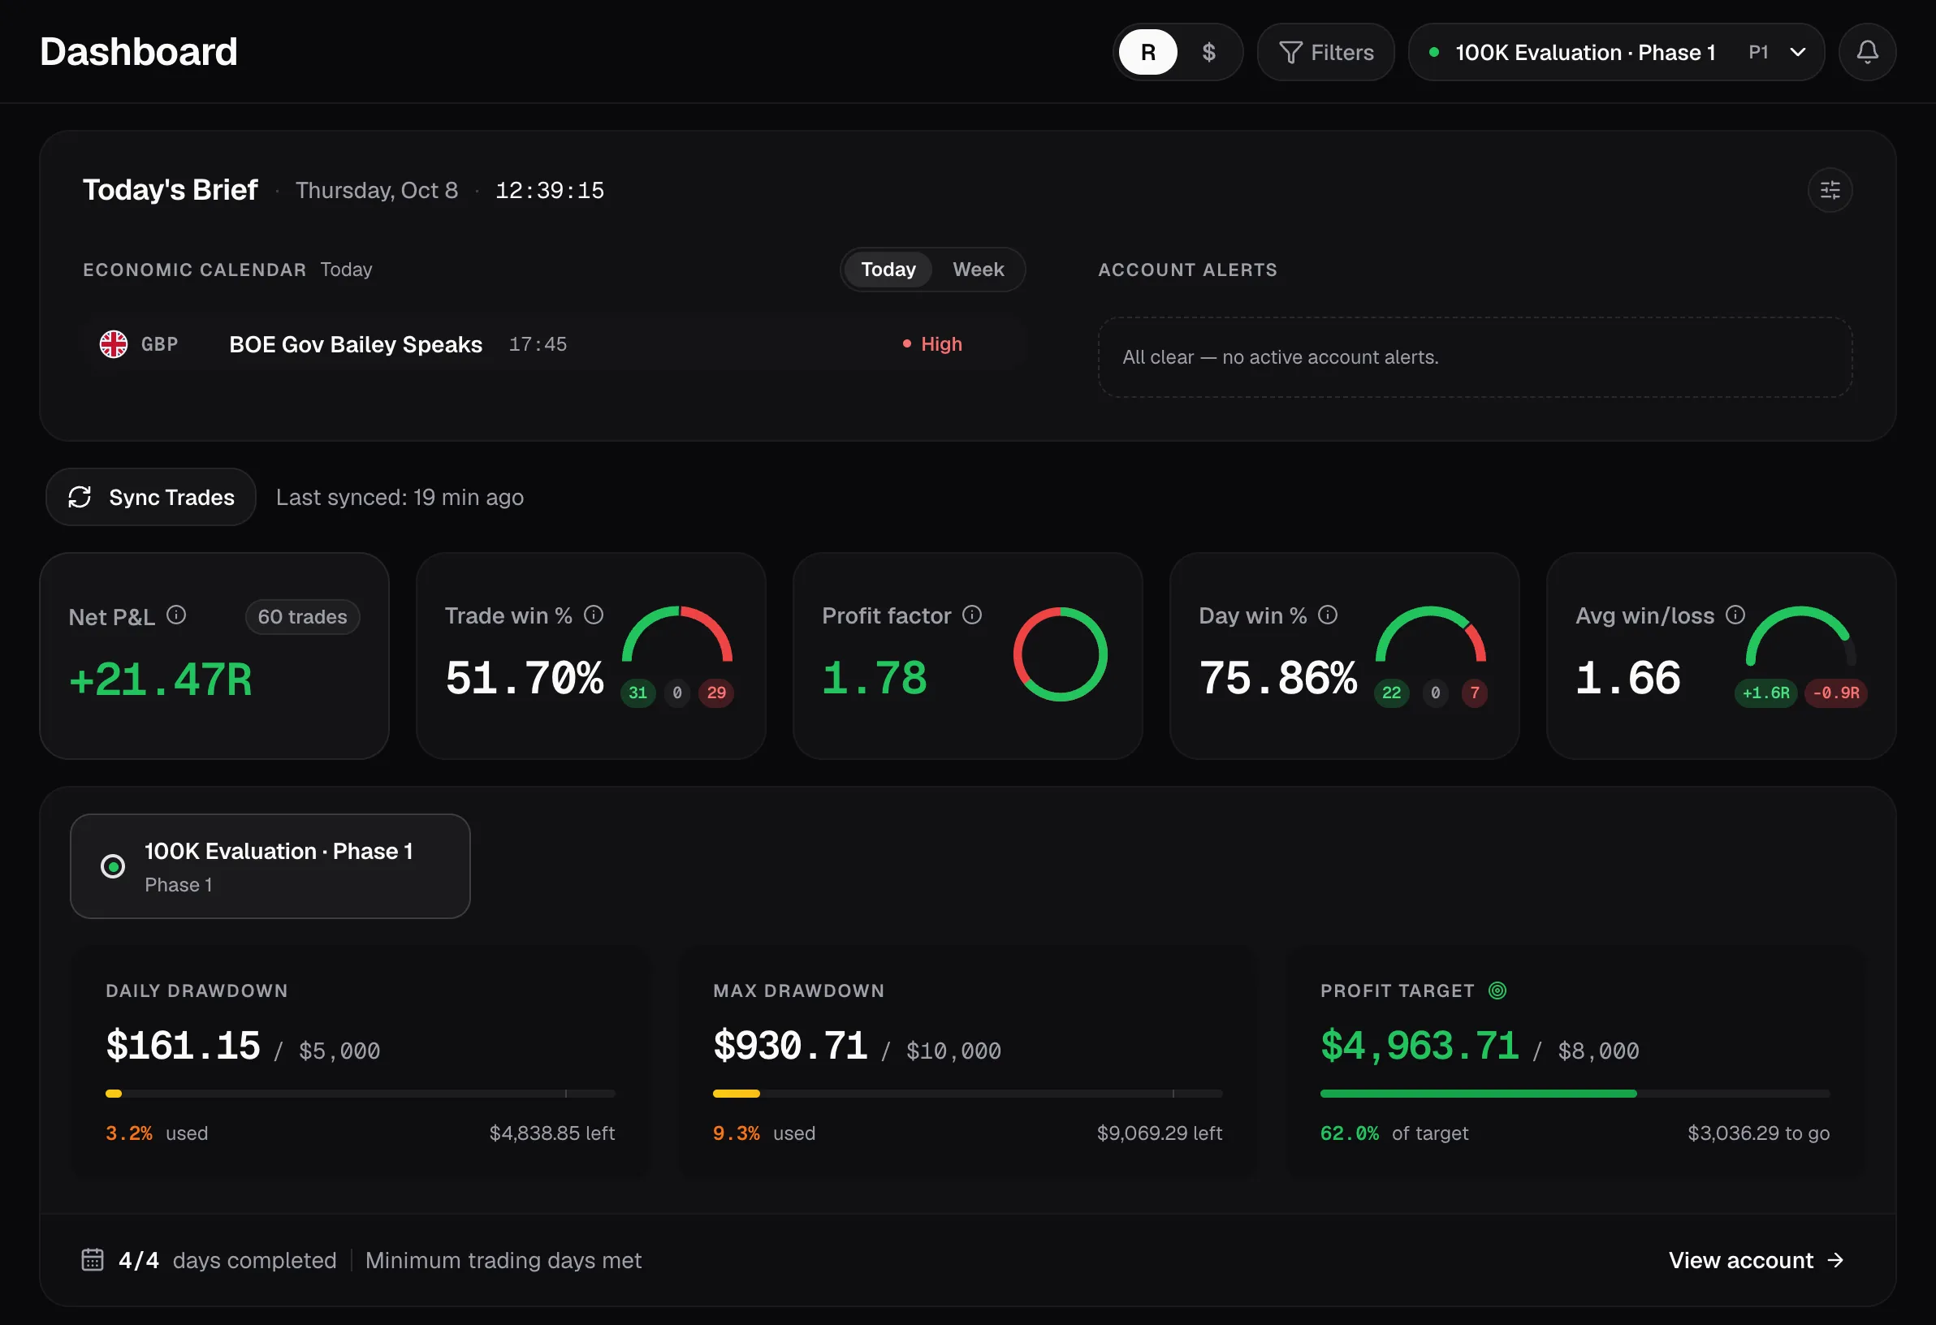Click the sync arrows icon
1936x1325 pixels.
point(80,497)
